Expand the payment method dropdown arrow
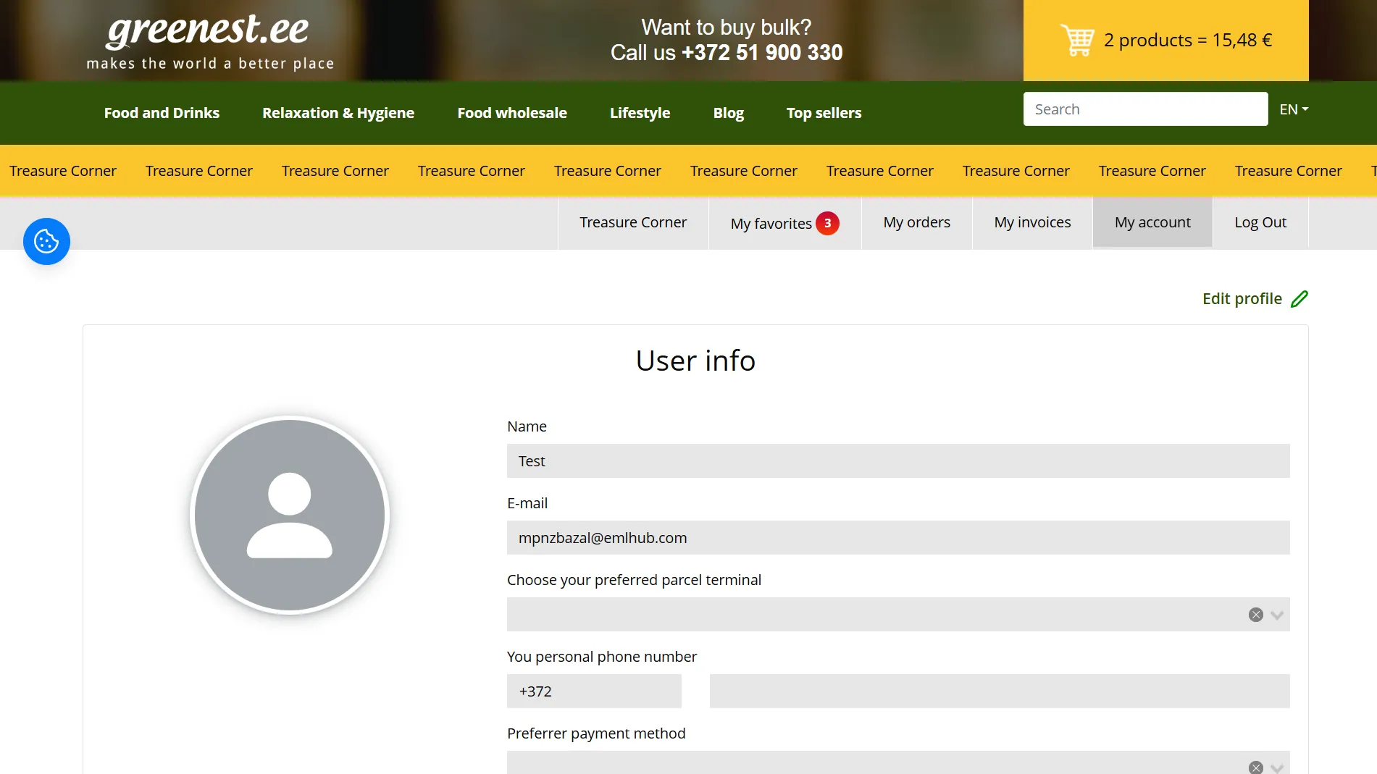Viewport: 1377px width, 774px height. [1277, 767]
